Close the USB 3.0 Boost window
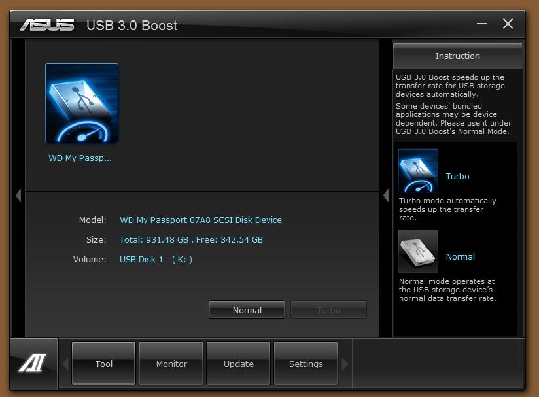The image size is (539, 397). (508, 24)
